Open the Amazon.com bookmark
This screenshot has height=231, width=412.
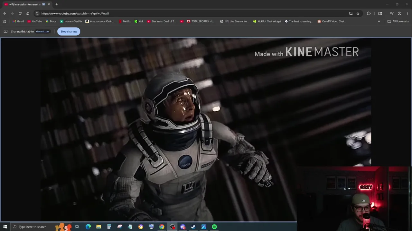(100, 21)
